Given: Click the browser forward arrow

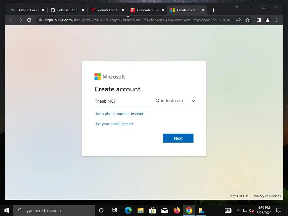Looking at the screenshot, I should click(x=20, y=20).
